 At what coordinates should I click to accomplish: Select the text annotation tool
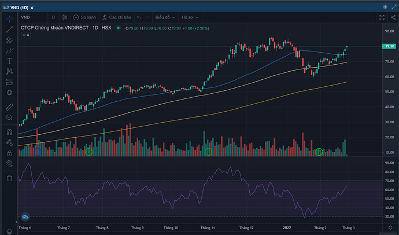[9, 61]
